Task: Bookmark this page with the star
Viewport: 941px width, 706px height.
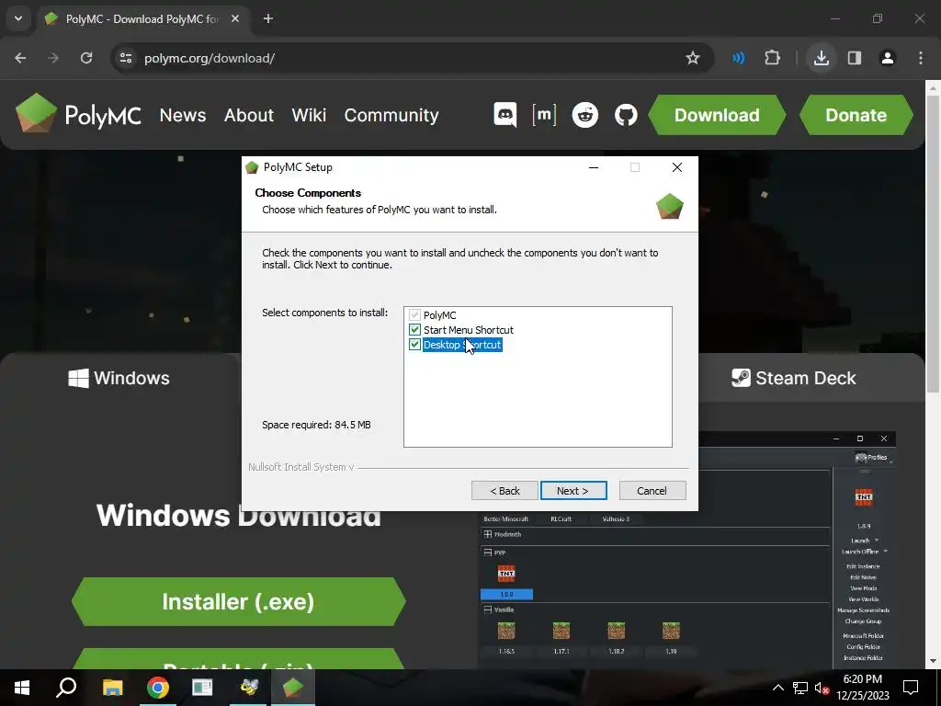Action: 693,58
